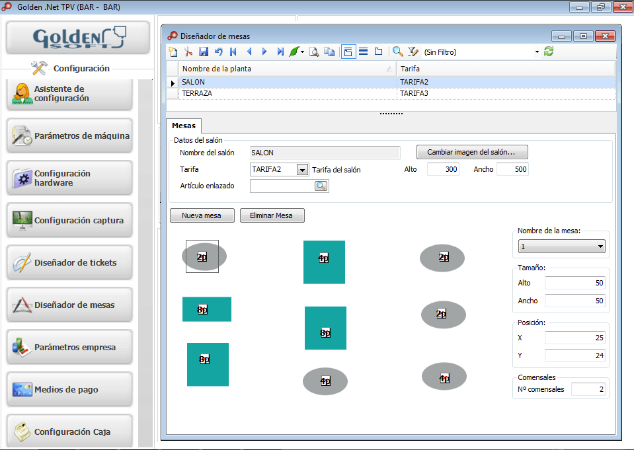Click the scissors delete icon
The image size is (634, 450).
coord(188,52)
